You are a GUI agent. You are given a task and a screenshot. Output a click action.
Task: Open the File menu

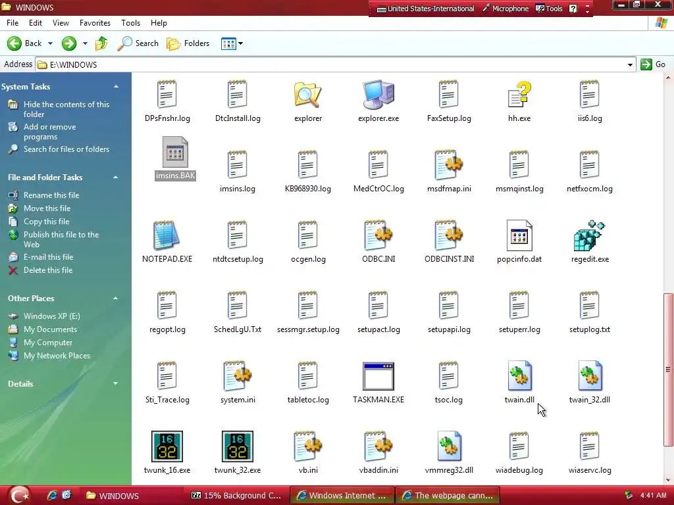[x=13, y=23]
